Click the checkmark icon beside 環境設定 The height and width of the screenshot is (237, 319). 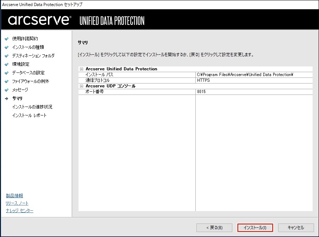[x=7, y=64]
